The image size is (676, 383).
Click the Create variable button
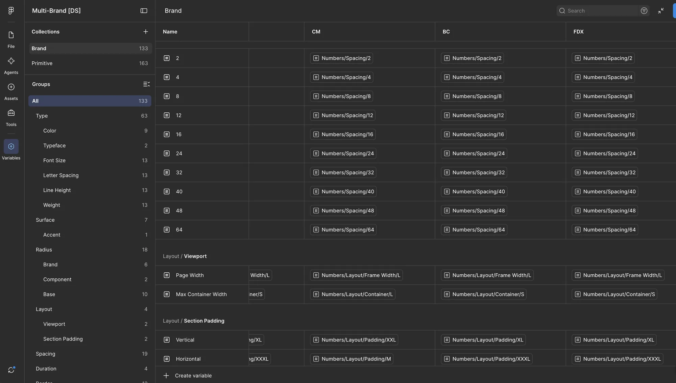[187, 376]
